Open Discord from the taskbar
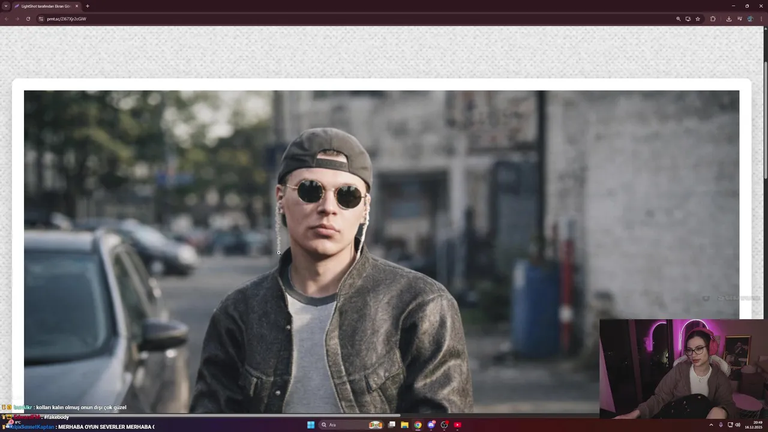The image size is (768, 432). pos(431,425)
